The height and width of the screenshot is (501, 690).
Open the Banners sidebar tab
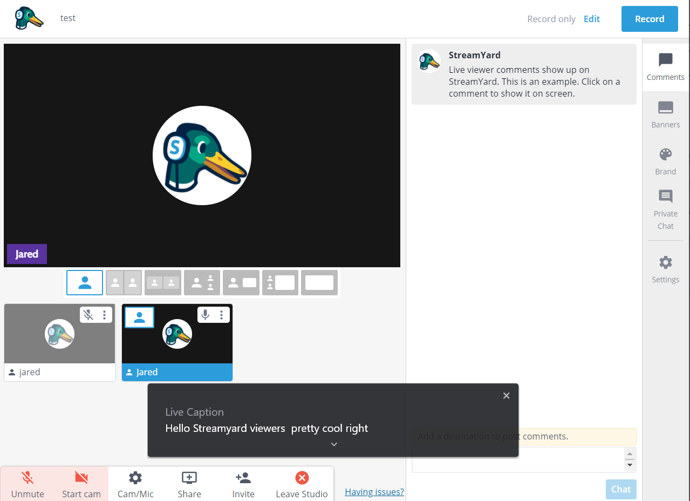[666, 114]
